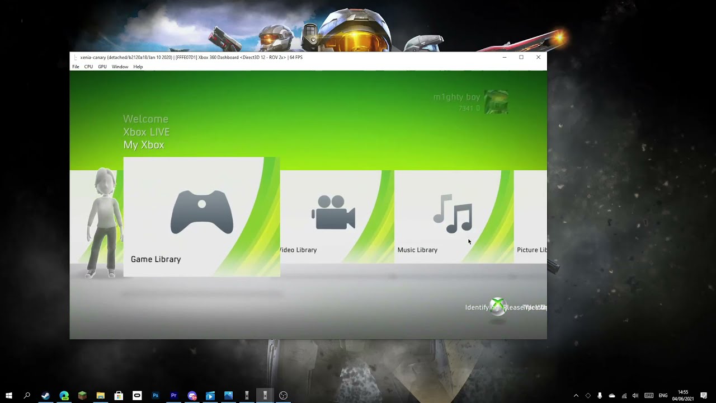Select the avatar figure
This screenshot has height=403, width=716.
point(104,222)
